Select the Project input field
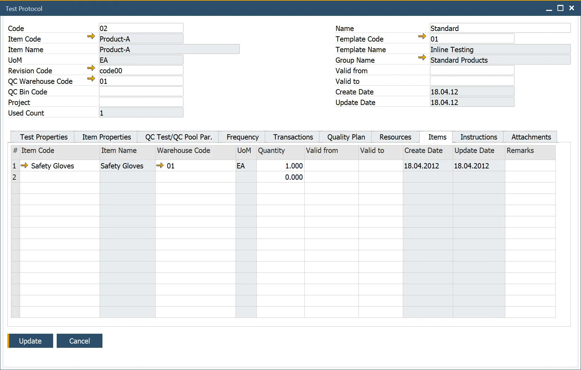Viewport: 581px width, 370px height. (141, 102)
